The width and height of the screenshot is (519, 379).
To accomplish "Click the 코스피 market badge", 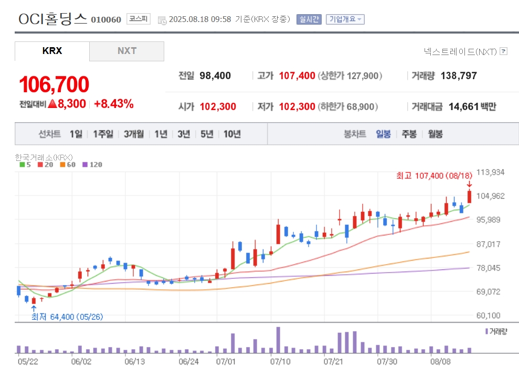I will click(139, 19).
